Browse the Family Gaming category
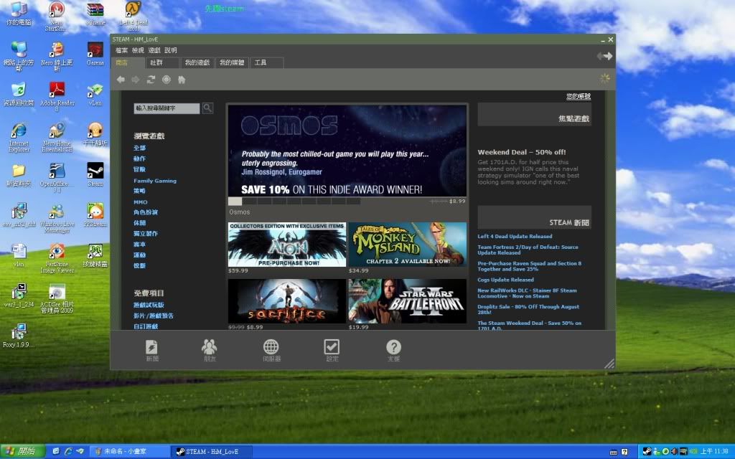The height and width of the screenshot is (459, 735). [x=155, y=180]
